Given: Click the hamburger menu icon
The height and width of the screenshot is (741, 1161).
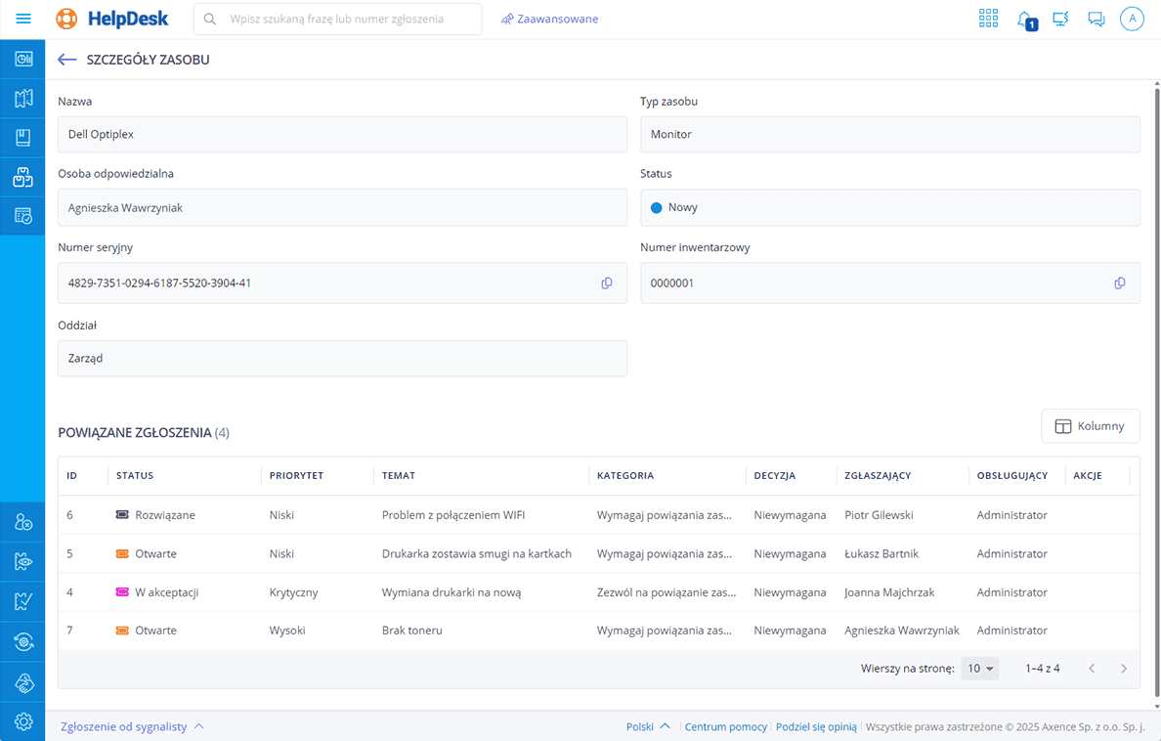Looking at the screenshot, I should (x=23, y=19).
